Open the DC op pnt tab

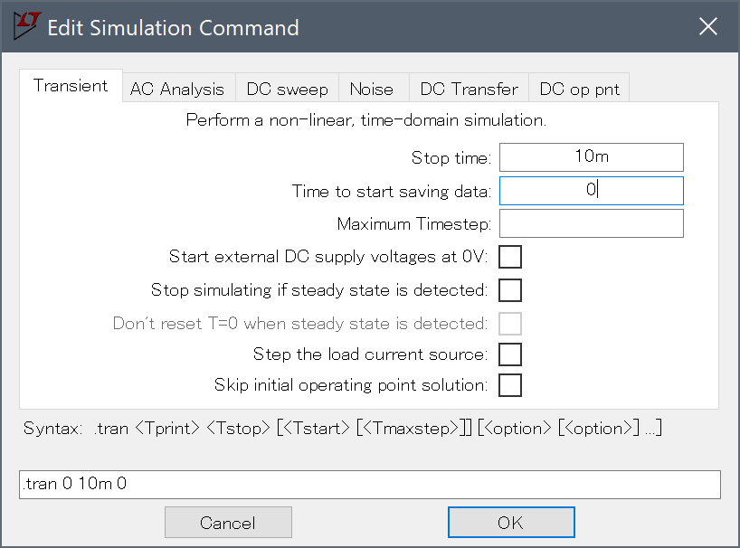(579, 89)
